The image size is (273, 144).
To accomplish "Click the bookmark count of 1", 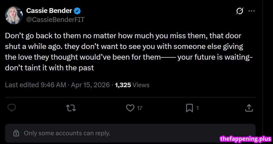I will point(197,108).
